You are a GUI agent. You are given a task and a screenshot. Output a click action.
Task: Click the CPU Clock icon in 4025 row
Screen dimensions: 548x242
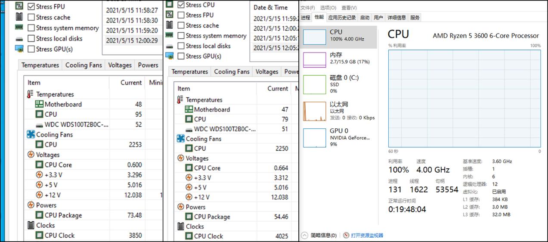tap(189, 236)
